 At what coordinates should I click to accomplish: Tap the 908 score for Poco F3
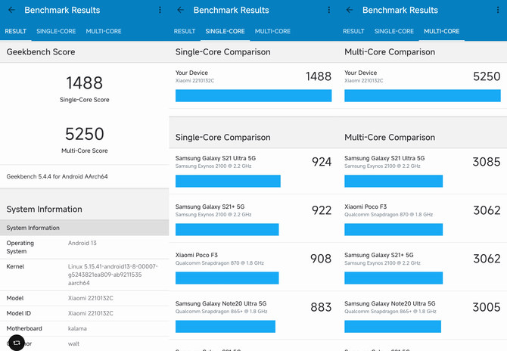coord(321,259)
